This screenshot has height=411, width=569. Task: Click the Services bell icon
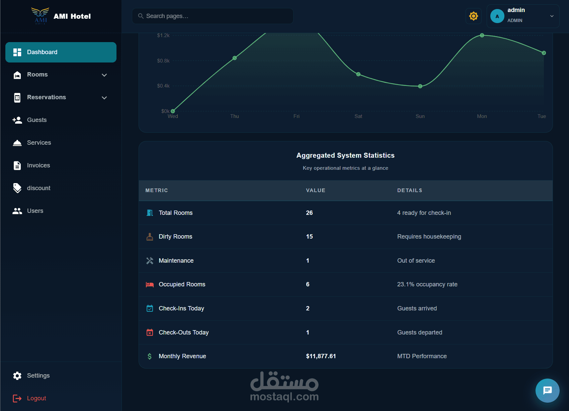[17, 143]
